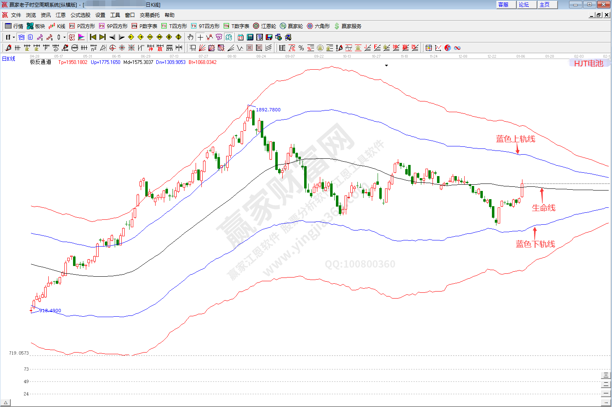Select the Tp=1950.1802 value
Viewport: 612px width, 407px height.
[x=73, y=62]
